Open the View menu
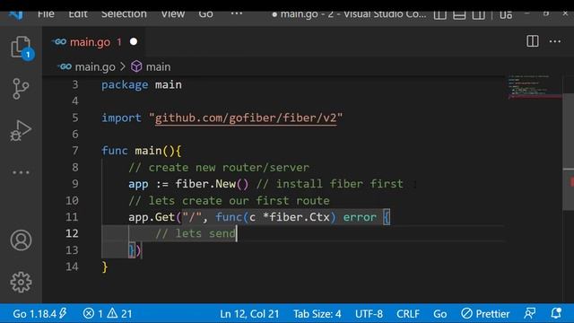 pyautogui.click(x=173, y=14)
